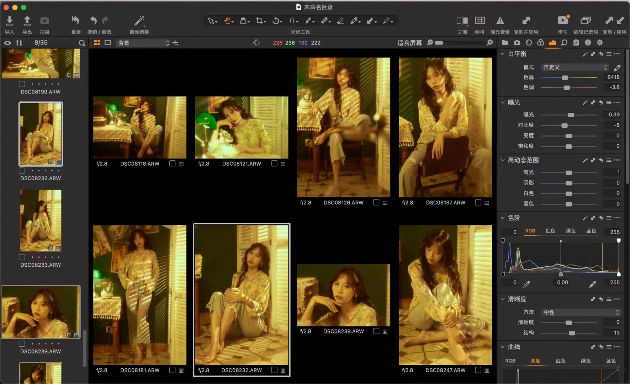Click the 适合屏幕 fit-to-screen button
The image size is (630, 384).
pyautogui.click(x=409, y=43)
